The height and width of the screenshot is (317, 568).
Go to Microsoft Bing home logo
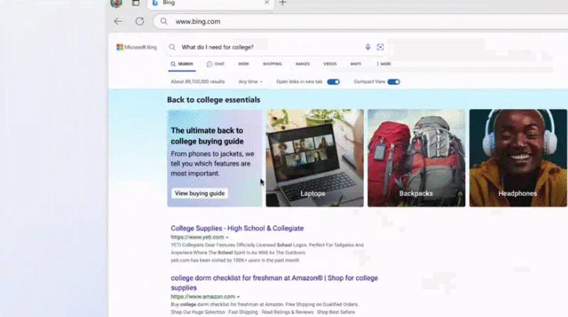point(137,47)
